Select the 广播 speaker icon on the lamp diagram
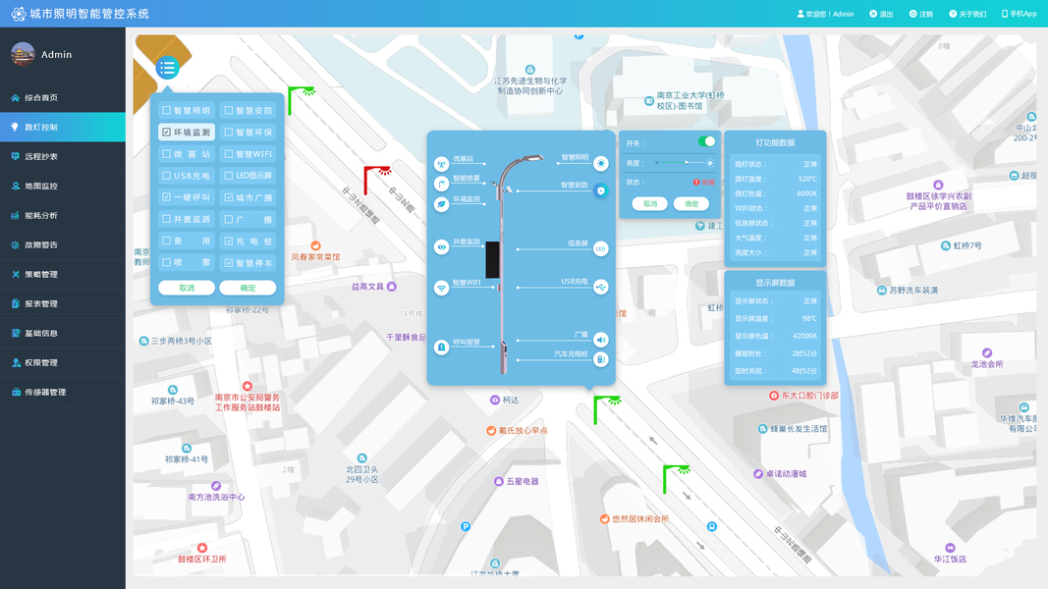 tap(601, 340)
